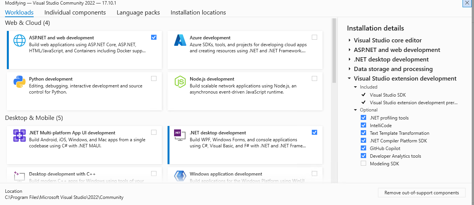Check Desktop development with C++ checkbox
The image size is (474, 205).
(154, 173)
